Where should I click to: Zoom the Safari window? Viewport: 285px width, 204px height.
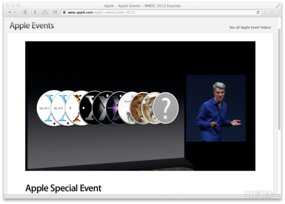point(19,6)
